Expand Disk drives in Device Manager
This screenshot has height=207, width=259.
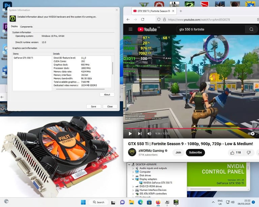133,175
